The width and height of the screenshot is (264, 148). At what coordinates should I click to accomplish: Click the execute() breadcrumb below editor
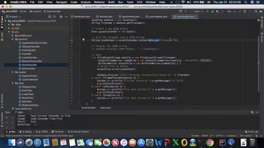coord(106,108)
